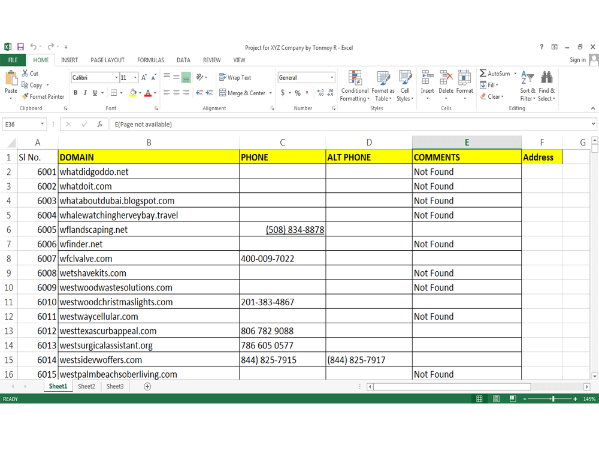
Task: Switch to the FORMULAS tab
Action: (150, 60)
